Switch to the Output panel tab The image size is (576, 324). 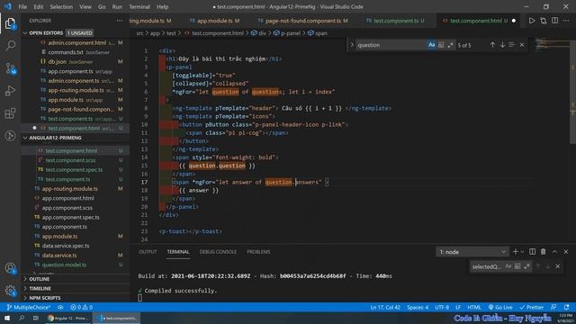[x=148, y=252]
